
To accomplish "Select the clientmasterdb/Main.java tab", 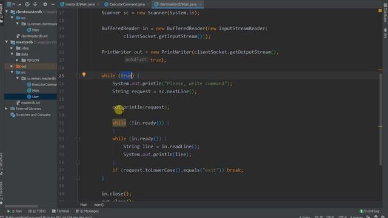I will [x=178, y=4].
